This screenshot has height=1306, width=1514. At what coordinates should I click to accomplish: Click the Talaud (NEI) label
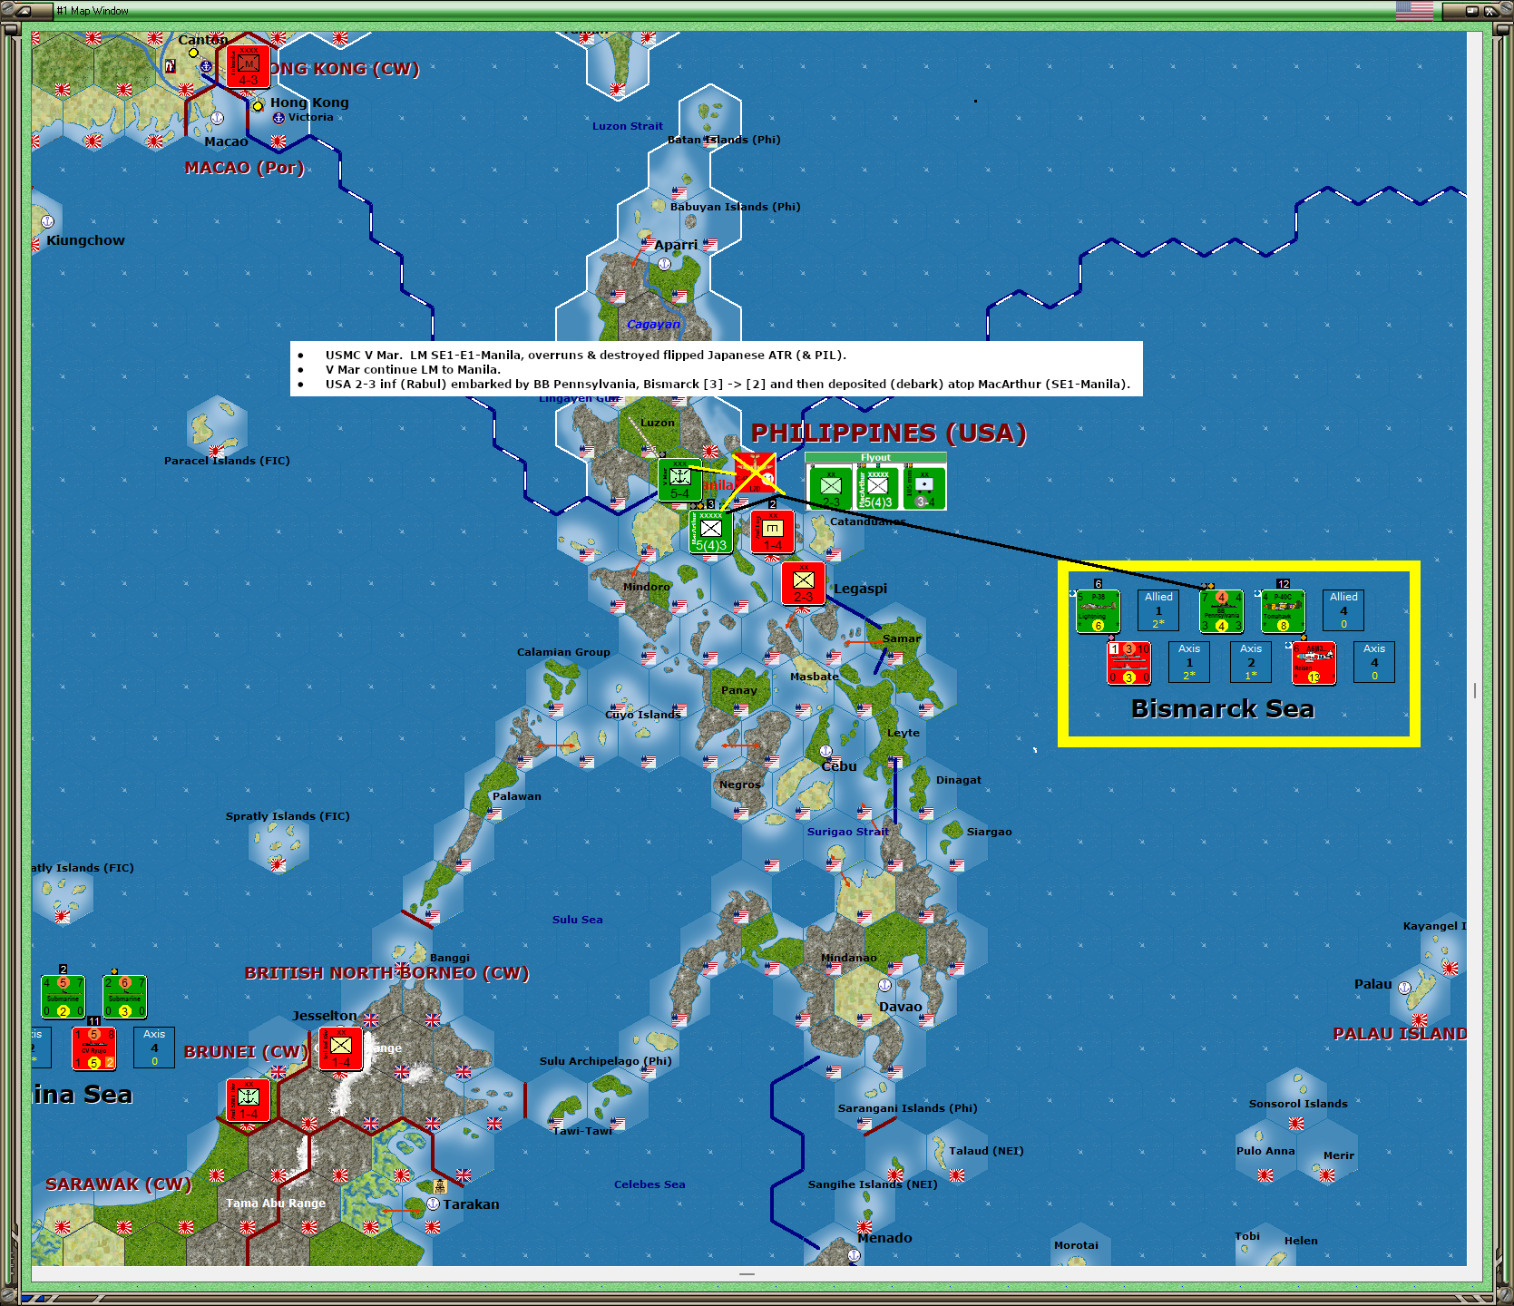click(x=986, y=1151)
